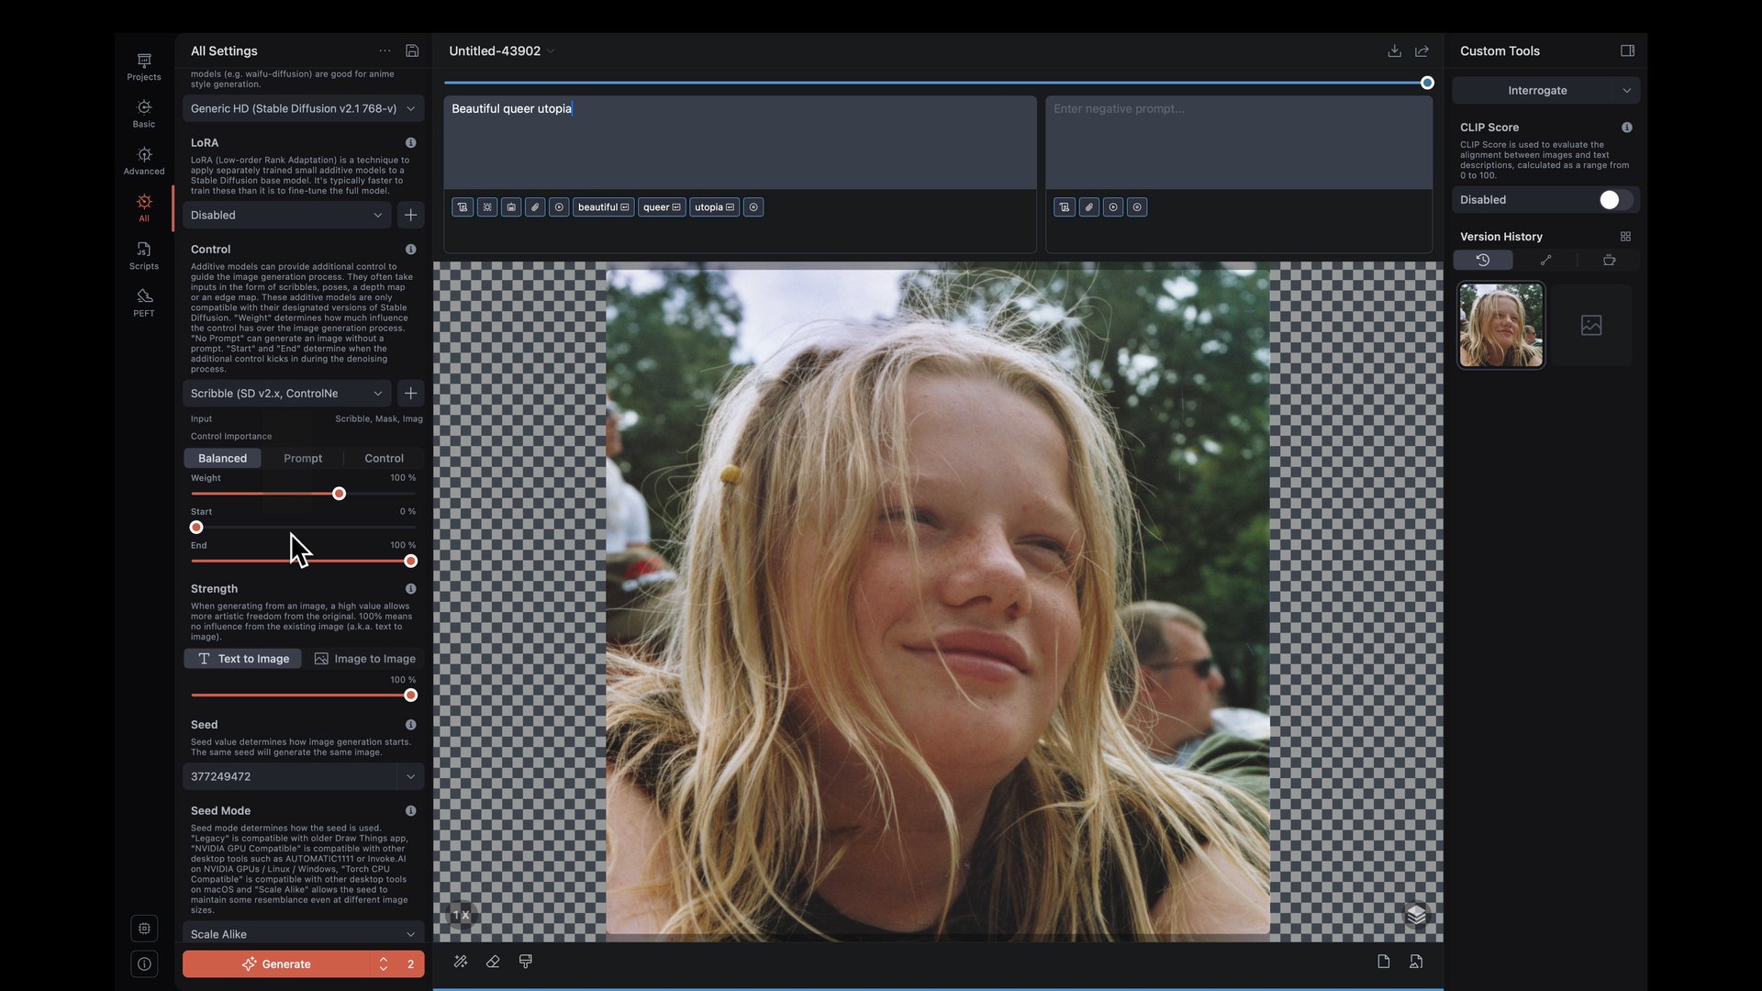Click the scroll icon under the negative prompt

pos(1065,207)
